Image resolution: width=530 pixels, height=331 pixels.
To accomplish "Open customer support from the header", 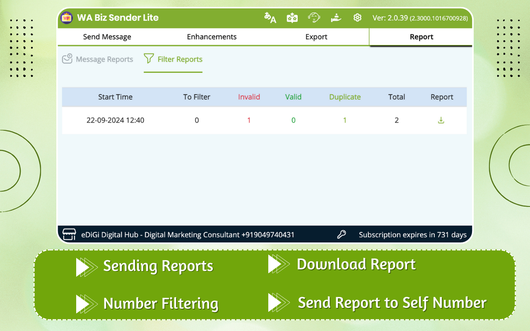I will (x=314, y=17).
